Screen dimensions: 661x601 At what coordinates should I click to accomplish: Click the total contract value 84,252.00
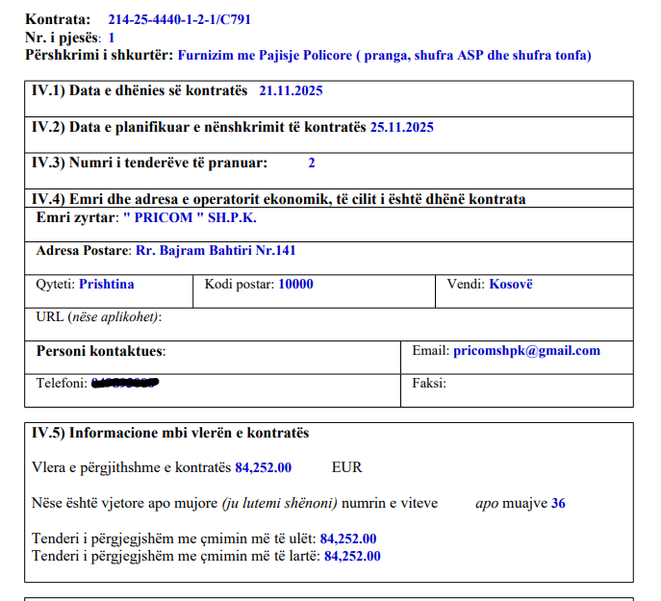pos(263,467)
